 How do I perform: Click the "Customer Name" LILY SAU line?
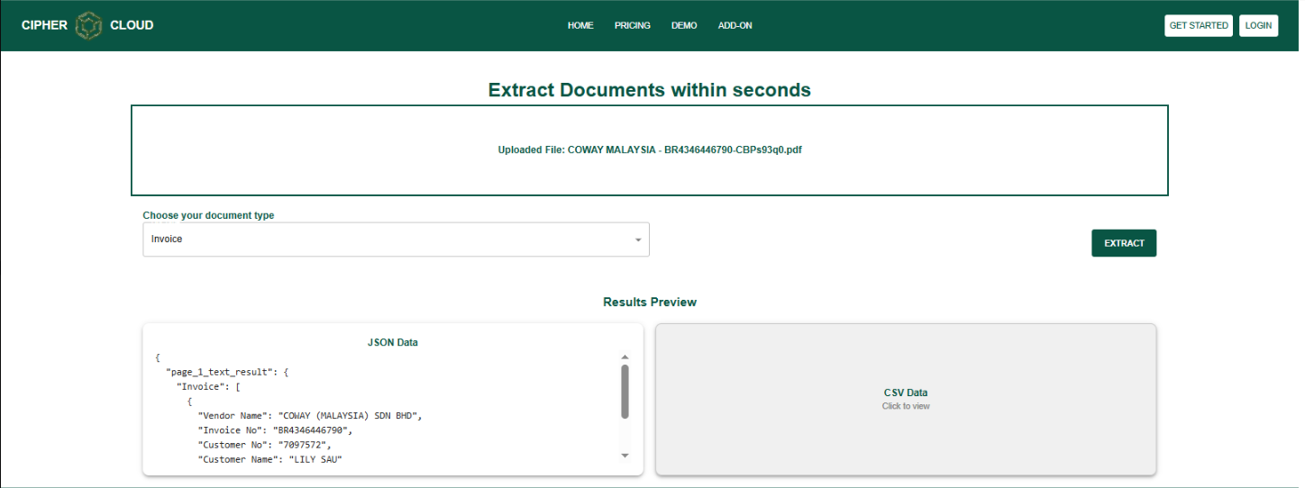[x=270, y=459]
